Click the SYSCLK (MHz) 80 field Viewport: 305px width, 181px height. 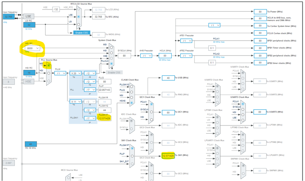point(124,56)
